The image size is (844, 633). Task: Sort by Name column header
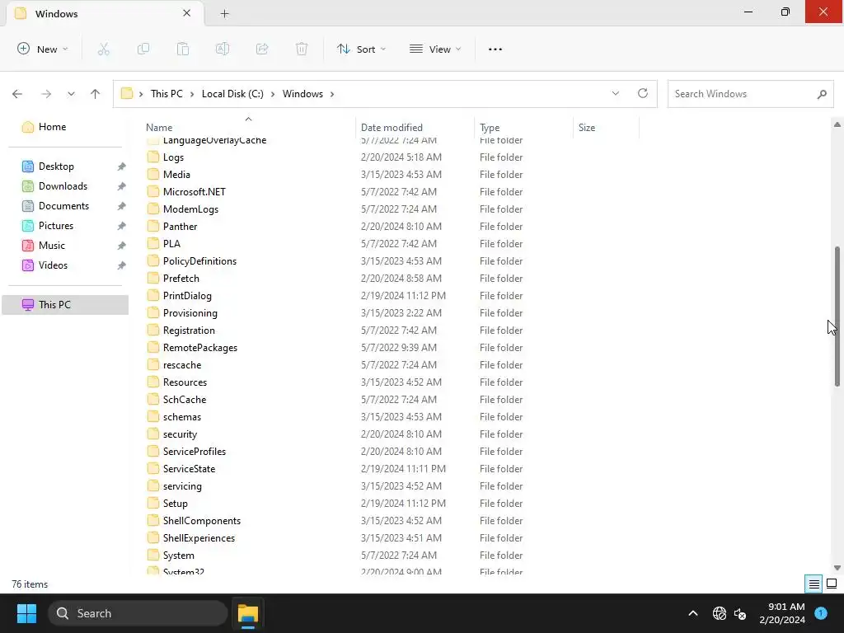pyautogui.click(x=248, y=128)
